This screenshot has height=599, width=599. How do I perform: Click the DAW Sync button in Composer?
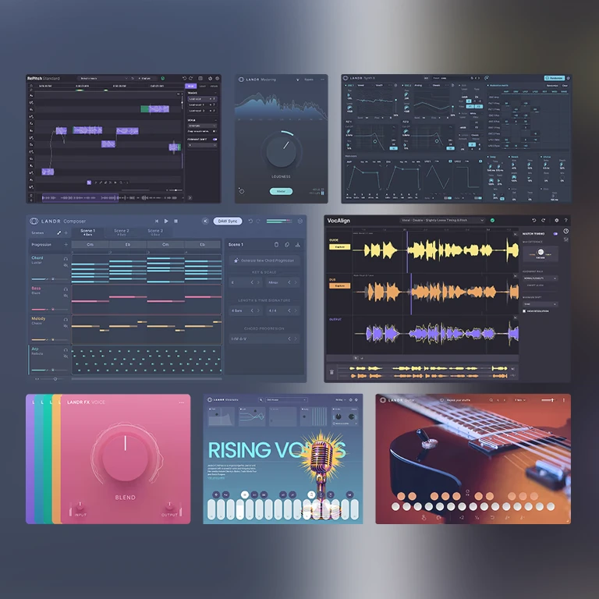point(228,221)
